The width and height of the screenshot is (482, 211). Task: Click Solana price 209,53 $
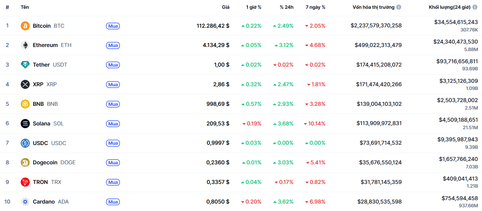click(x=218, y=123)
